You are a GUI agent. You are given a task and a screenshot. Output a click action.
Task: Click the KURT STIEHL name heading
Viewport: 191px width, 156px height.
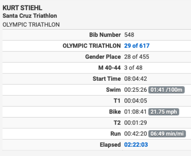(22, 8)
